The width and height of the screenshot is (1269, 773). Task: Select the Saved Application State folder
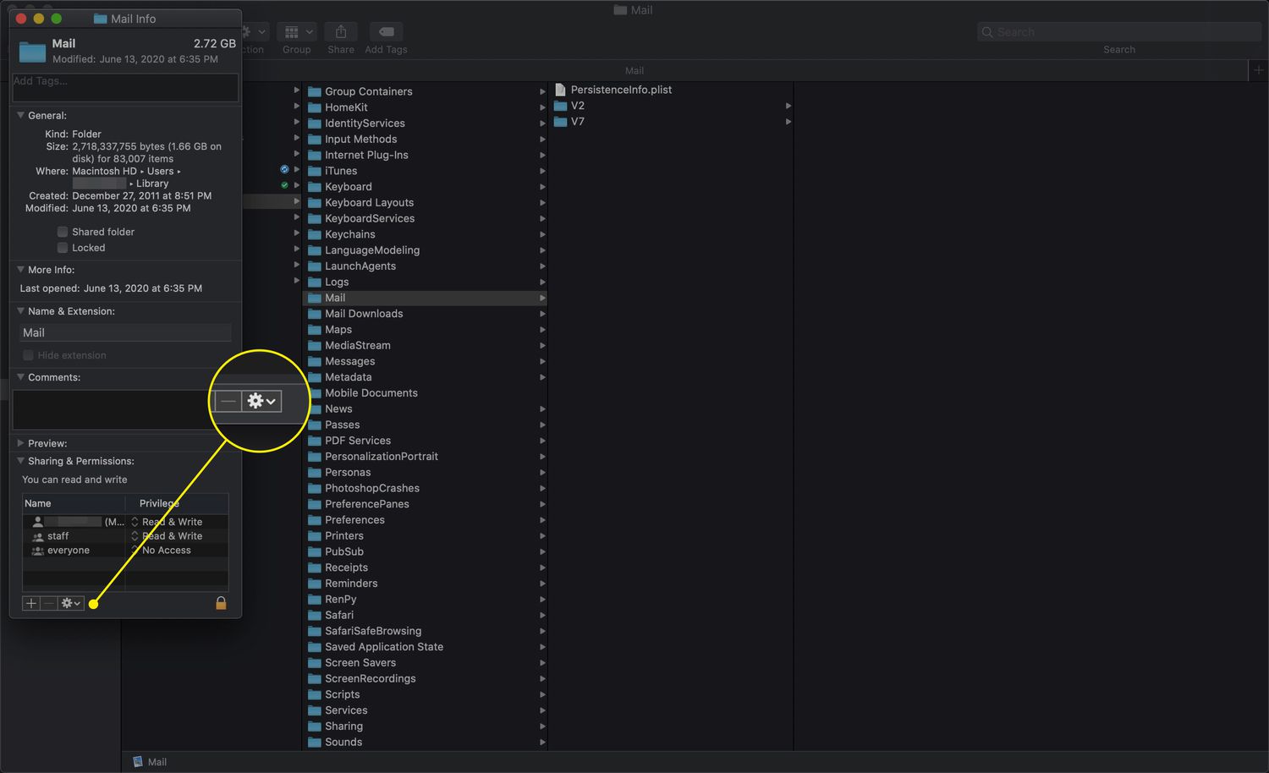(x=425, y=647)
